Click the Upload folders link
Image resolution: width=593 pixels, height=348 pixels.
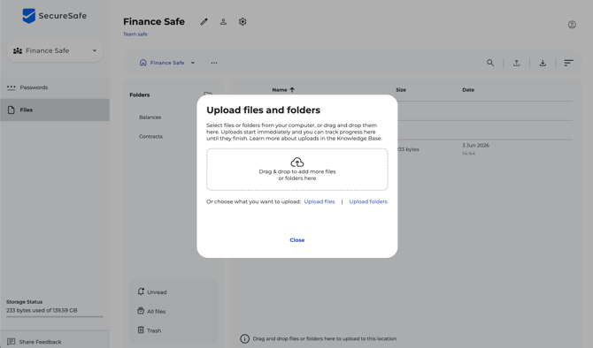click(x=368, y=201)
